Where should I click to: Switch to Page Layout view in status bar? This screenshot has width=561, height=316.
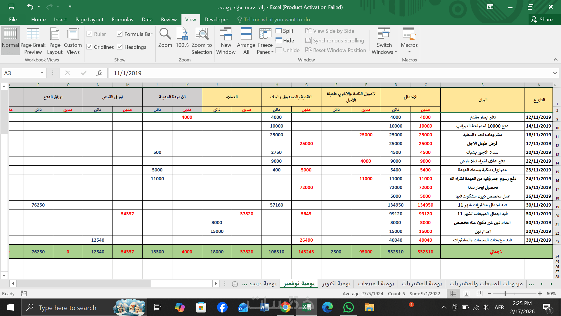point(467,293)
